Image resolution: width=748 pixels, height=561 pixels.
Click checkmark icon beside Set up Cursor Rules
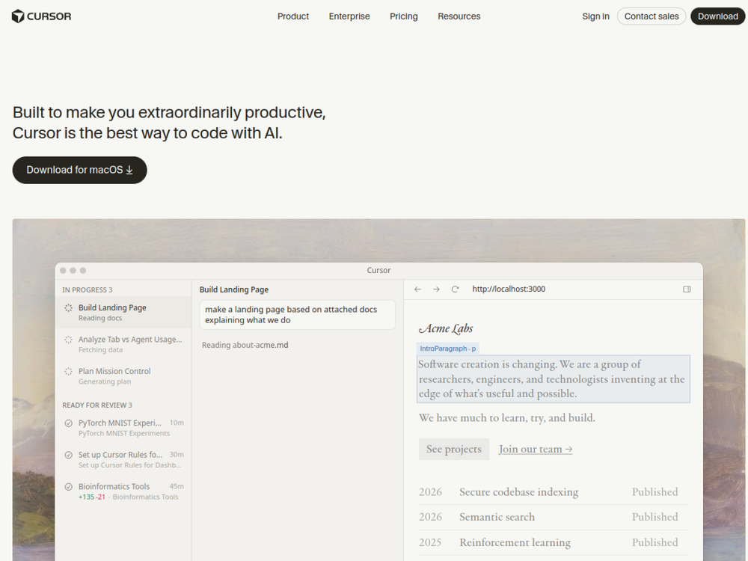click(68, 455)
